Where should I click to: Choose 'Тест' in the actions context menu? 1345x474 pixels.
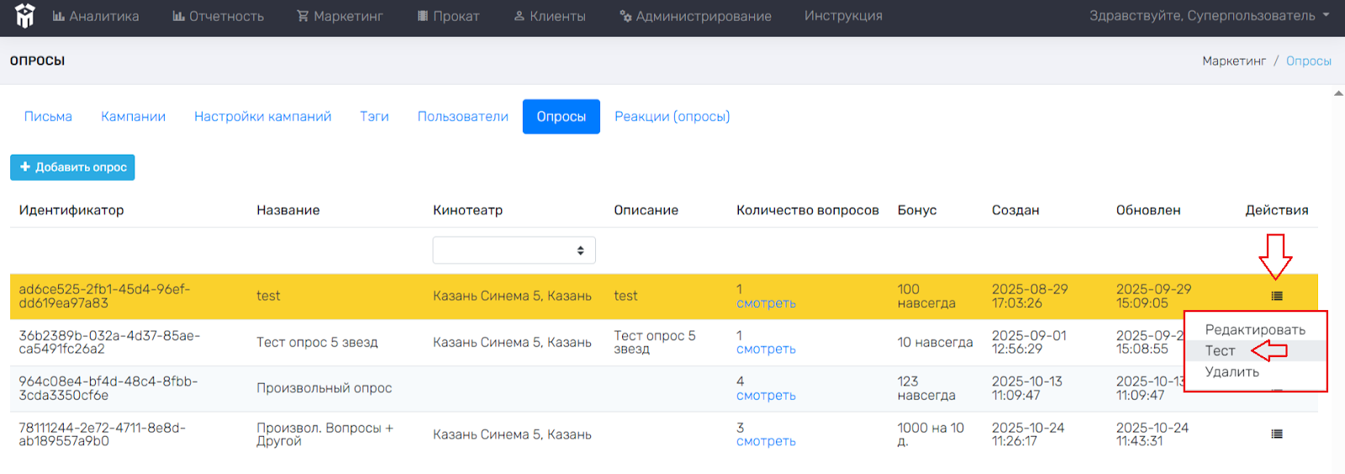tap(1220, 351)
